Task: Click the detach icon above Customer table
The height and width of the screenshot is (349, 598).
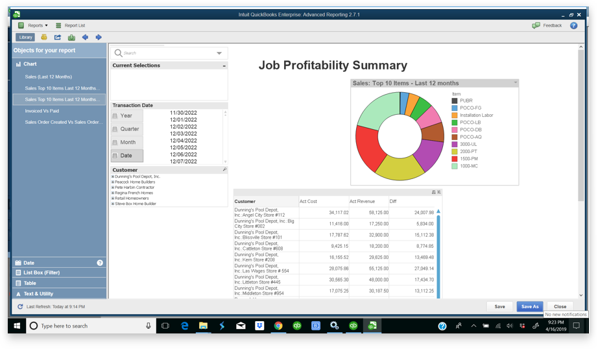Action: (434, 192)
